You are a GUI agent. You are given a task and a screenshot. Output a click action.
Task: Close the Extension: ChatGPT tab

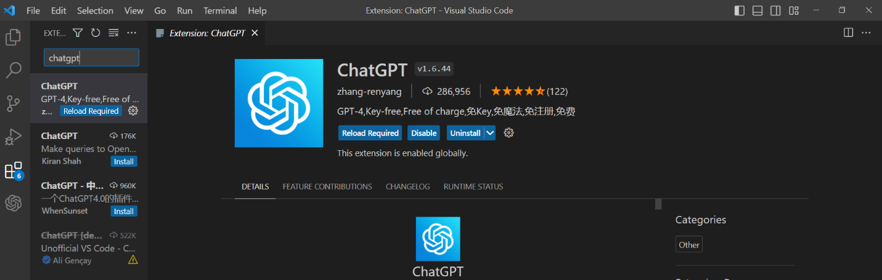click(255, 33)
